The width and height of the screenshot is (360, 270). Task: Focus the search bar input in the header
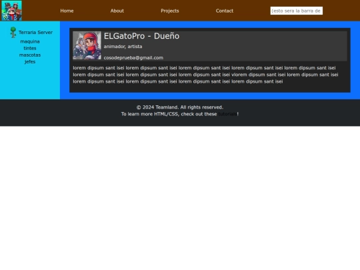click(297, 11)
